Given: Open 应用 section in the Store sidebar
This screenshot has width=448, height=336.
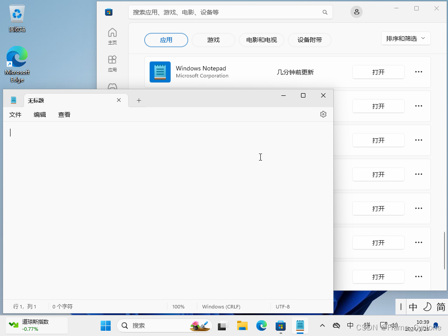Looking at the screenshot, I should [x=112, y=63].
